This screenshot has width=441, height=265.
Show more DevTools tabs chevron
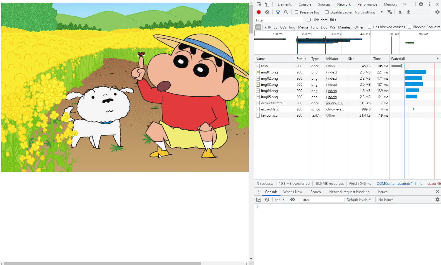point(404,4)
